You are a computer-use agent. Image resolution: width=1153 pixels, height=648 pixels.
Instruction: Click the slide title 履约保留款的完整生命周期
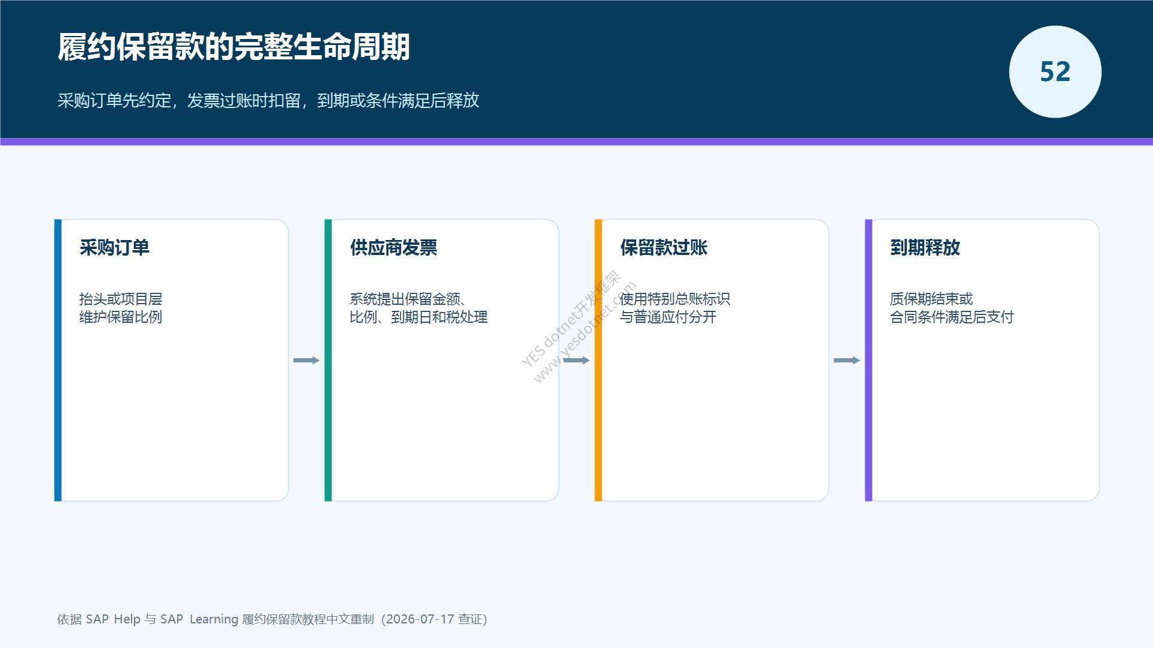pyautogui.click(x=234, y=47)
